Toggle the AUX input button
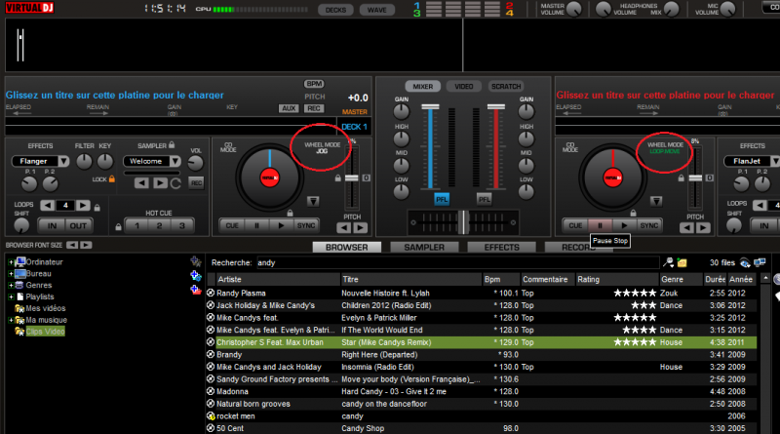 pos(288,108)
